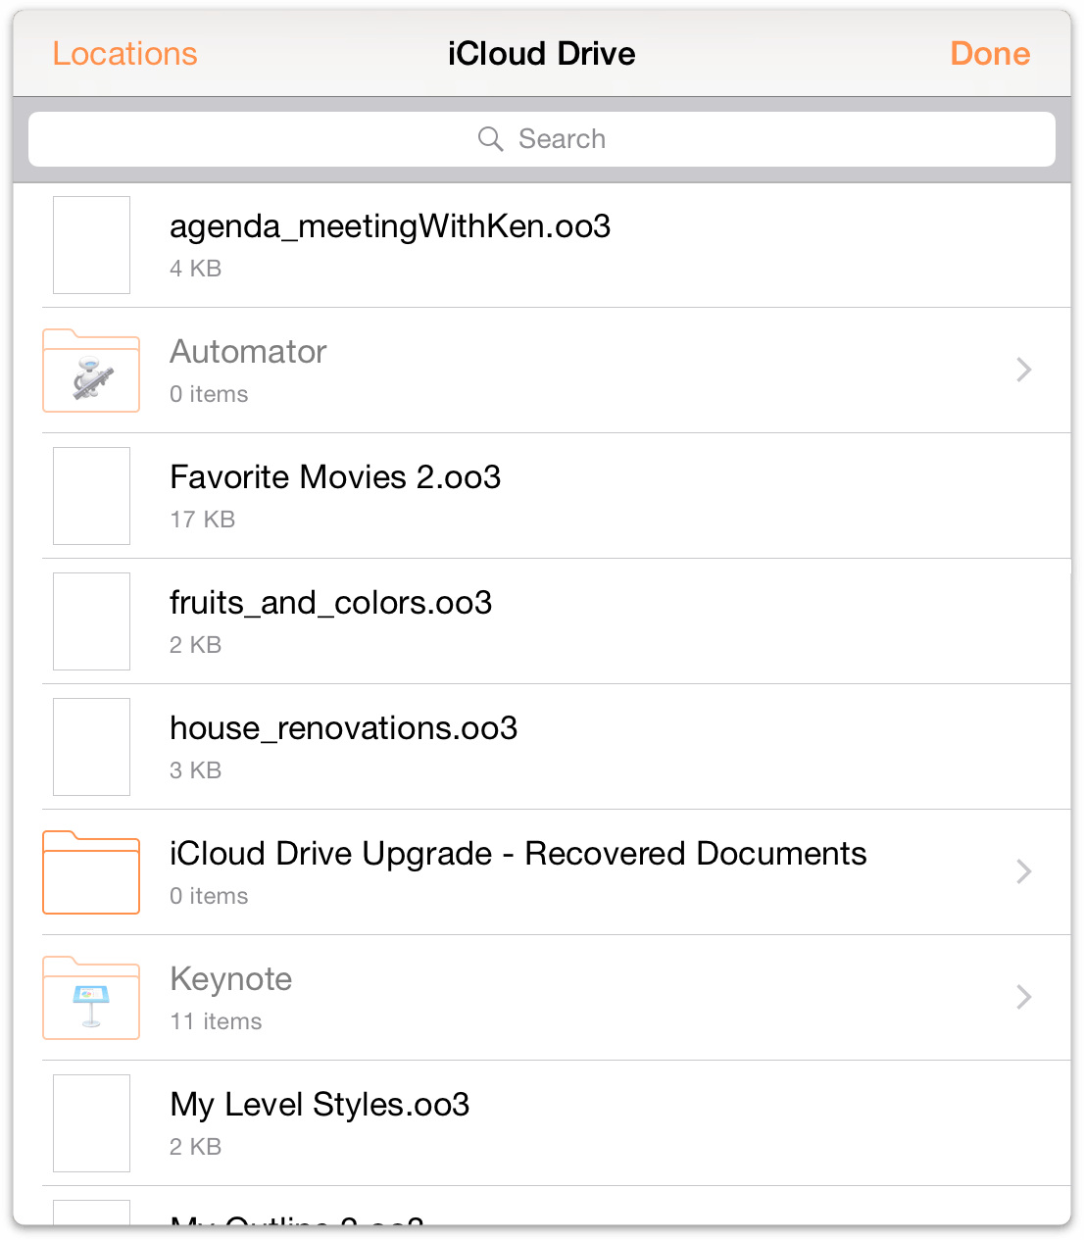The height and width of the screenshot is (1240, 1084).
Task: Click house_renovations.oo3 thumbnail
Action: click(91, 747)
